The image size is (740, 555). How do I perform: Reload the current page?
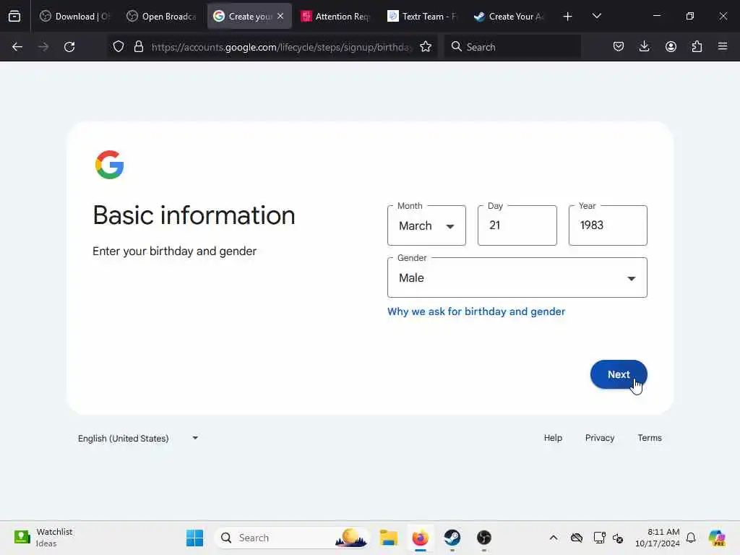pos(69,47)
